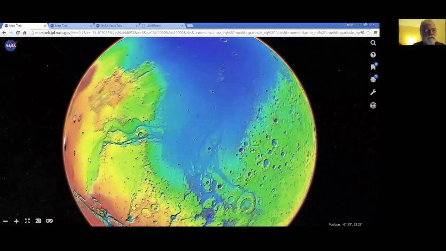This screenshot has width=446, height=251.
Task: Zoom out with the minus icon
Action: coord(5,221)
